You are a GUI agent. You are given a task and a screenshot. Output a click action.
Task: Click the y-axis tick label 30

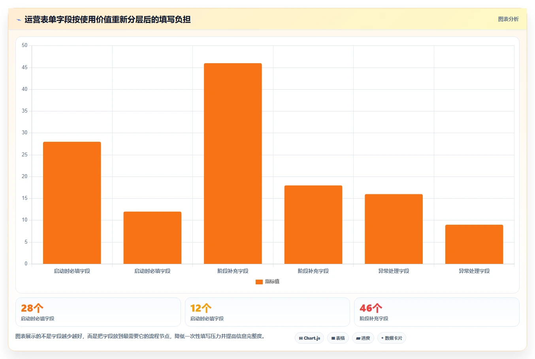coord(24,133)
